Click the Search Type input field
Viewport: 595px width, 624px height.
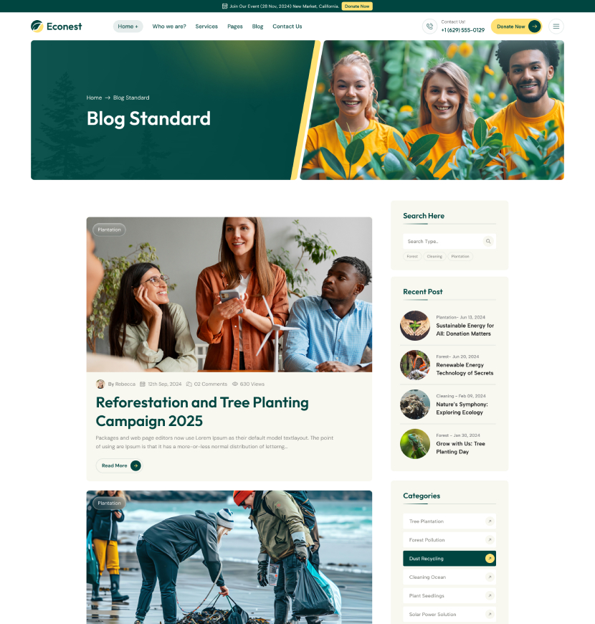click(443, 241)
